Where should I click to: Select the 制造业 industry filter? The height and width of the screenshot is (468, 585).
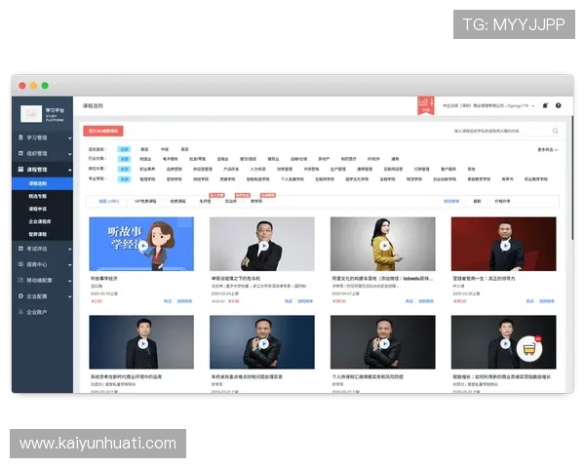click(145, 157)
